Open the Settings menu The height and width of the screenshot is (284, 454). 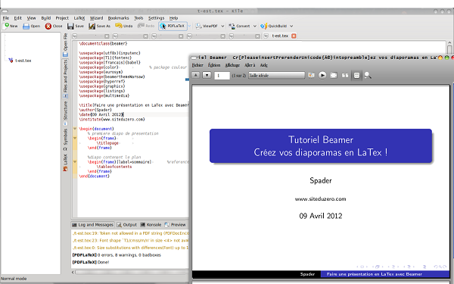(x=157, y=18)
